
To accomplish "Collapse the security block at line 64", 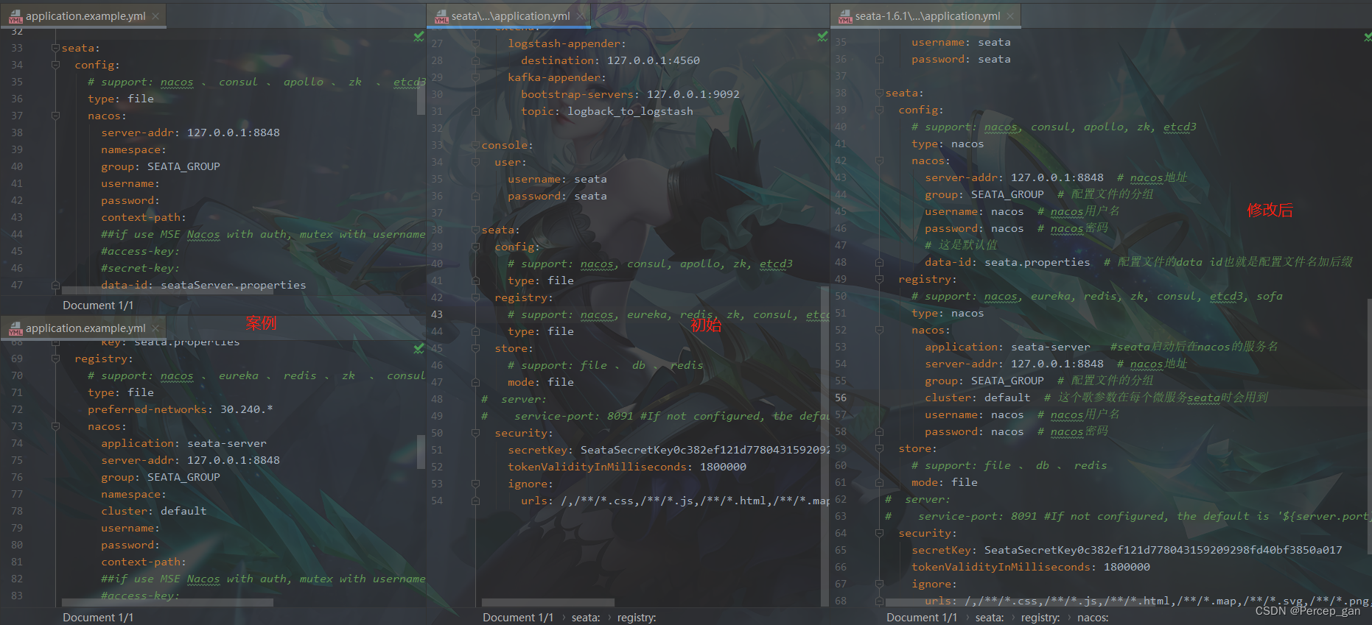I will 879,533.
